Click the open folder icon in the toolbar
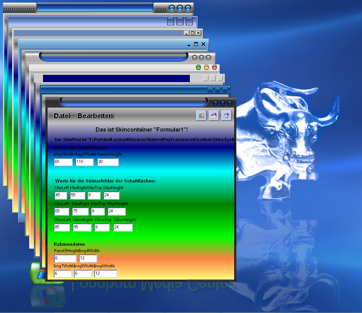Viewport: 362px width, 313px height. pyautogui.click(x=214, y=116)
